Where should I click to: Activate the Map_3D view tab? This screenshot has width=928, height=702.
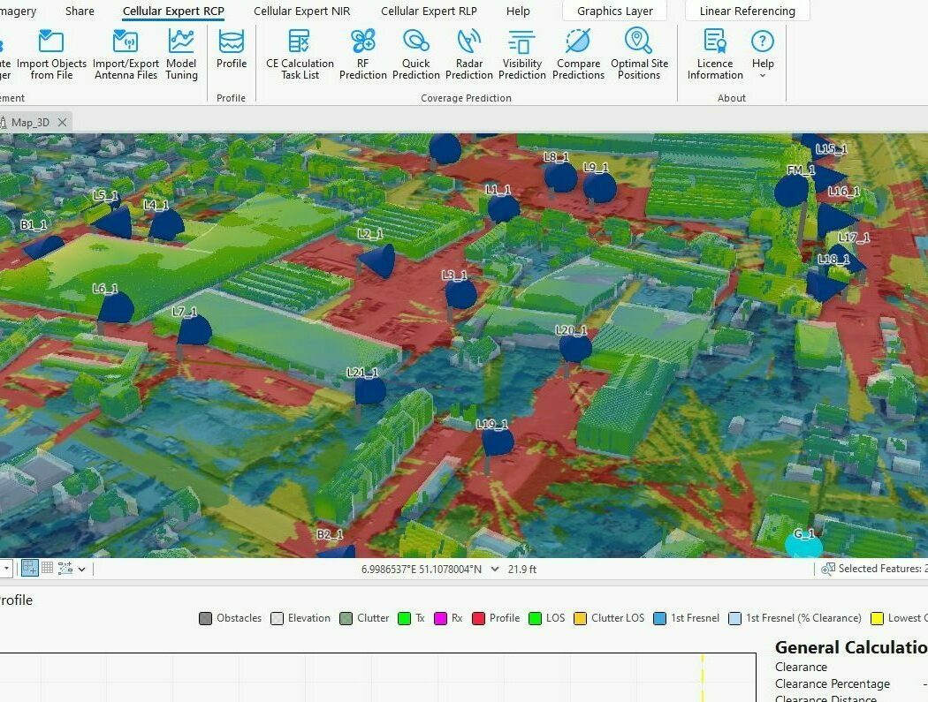(30, 123)
